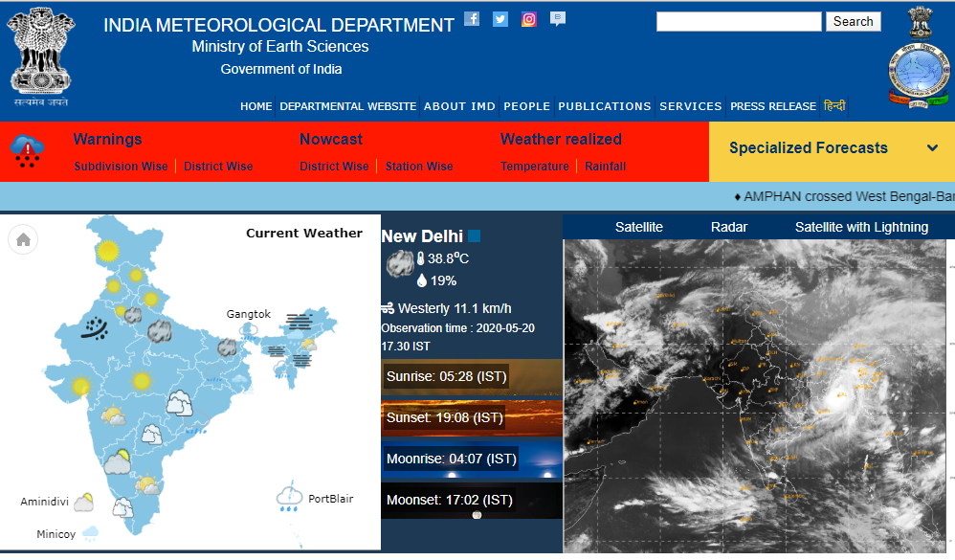Click the Aminidivi partly cloudy icon

(x=84, y=503)
